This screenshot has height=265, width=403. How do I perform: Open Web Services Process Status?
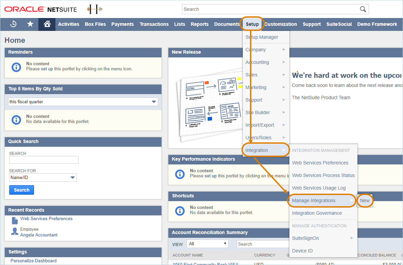(323, 175)
